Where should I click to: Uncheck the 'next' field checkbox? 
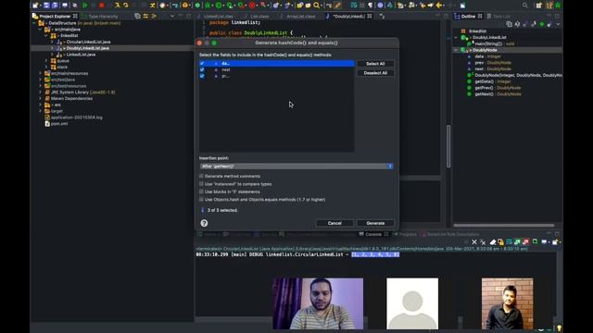point(202,70)
